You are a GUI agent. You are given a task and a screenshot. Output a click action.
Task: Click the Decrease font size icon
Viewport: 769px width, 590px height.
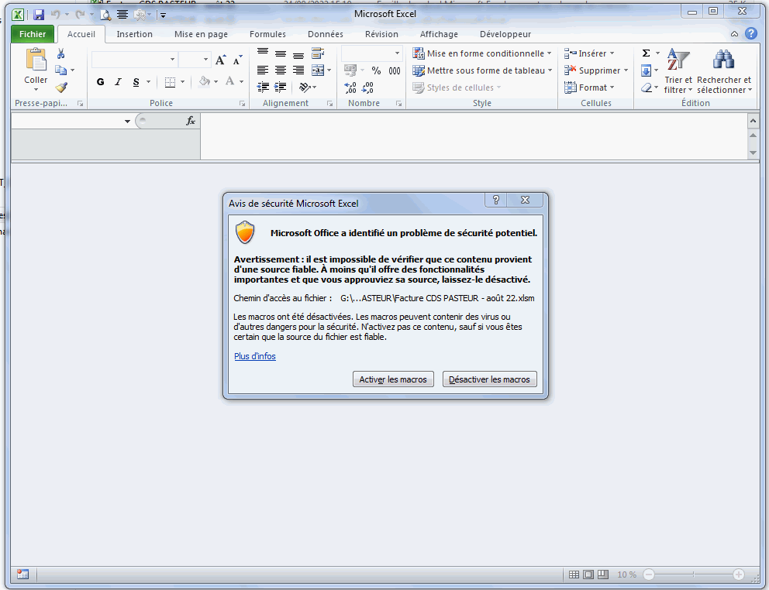237,60
